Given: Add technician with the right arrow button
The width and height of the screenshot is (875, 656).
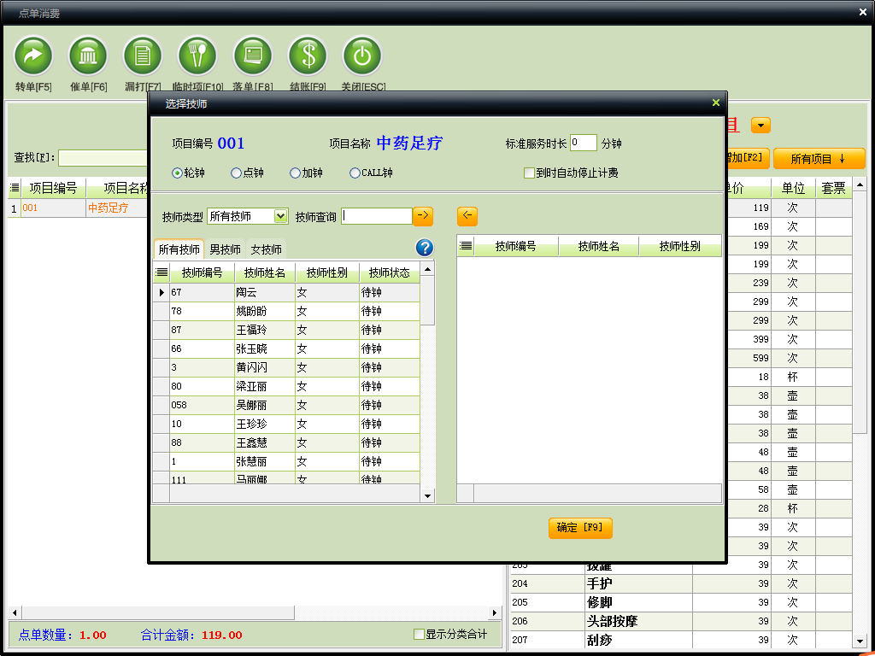Looking at the screenshot, I should coord(423,216).
